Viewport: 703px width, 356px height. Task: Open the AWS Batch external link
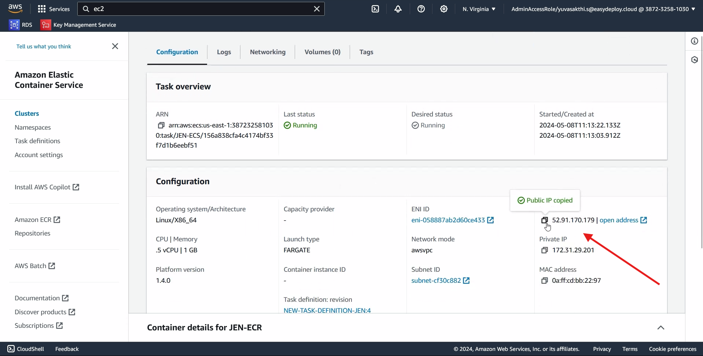tap(35, 266)
